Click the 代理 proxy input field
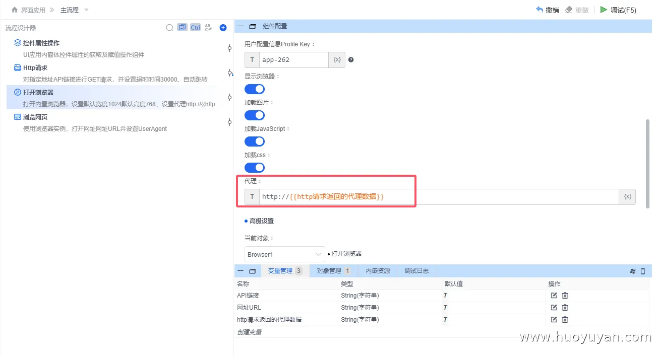 tap(439, 197)
